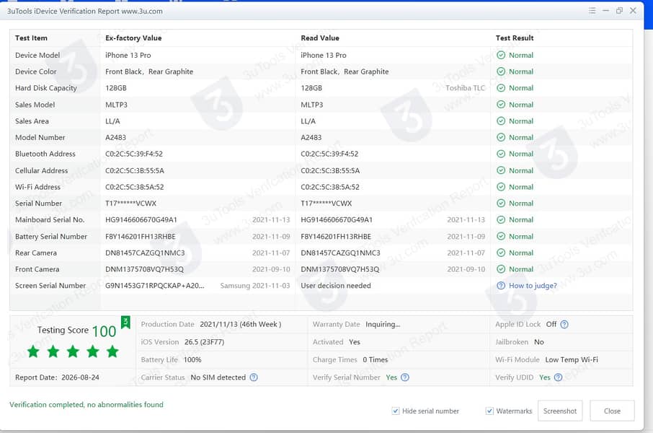Click the Verify Serial Number help icon
This screenshot has width=653, height=433.
click(405, 377)
